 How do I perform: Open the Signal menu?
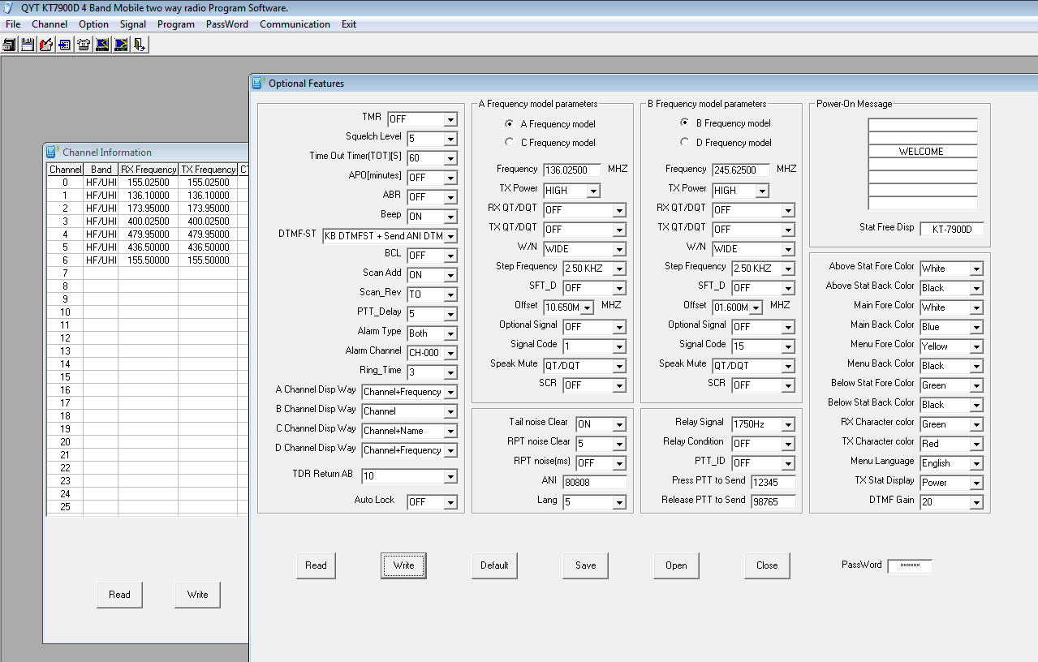pos(133,24)
